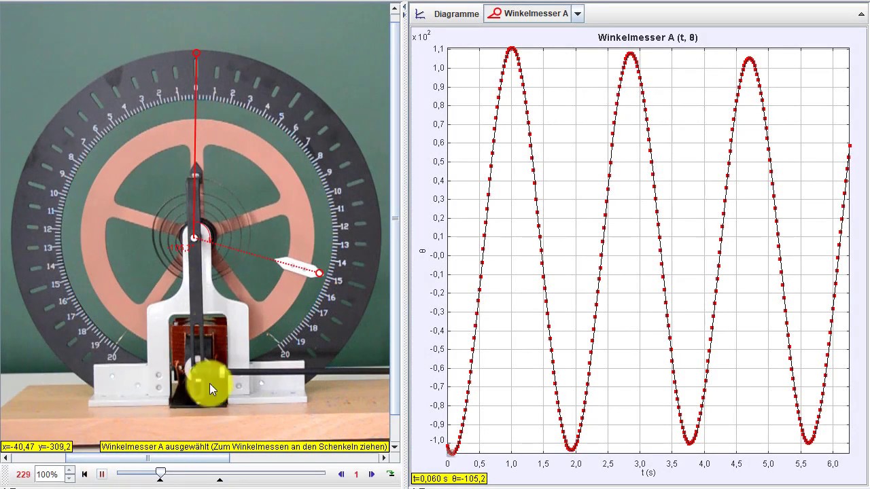Click the red frame number 229 readout

(x=23, y=474)
